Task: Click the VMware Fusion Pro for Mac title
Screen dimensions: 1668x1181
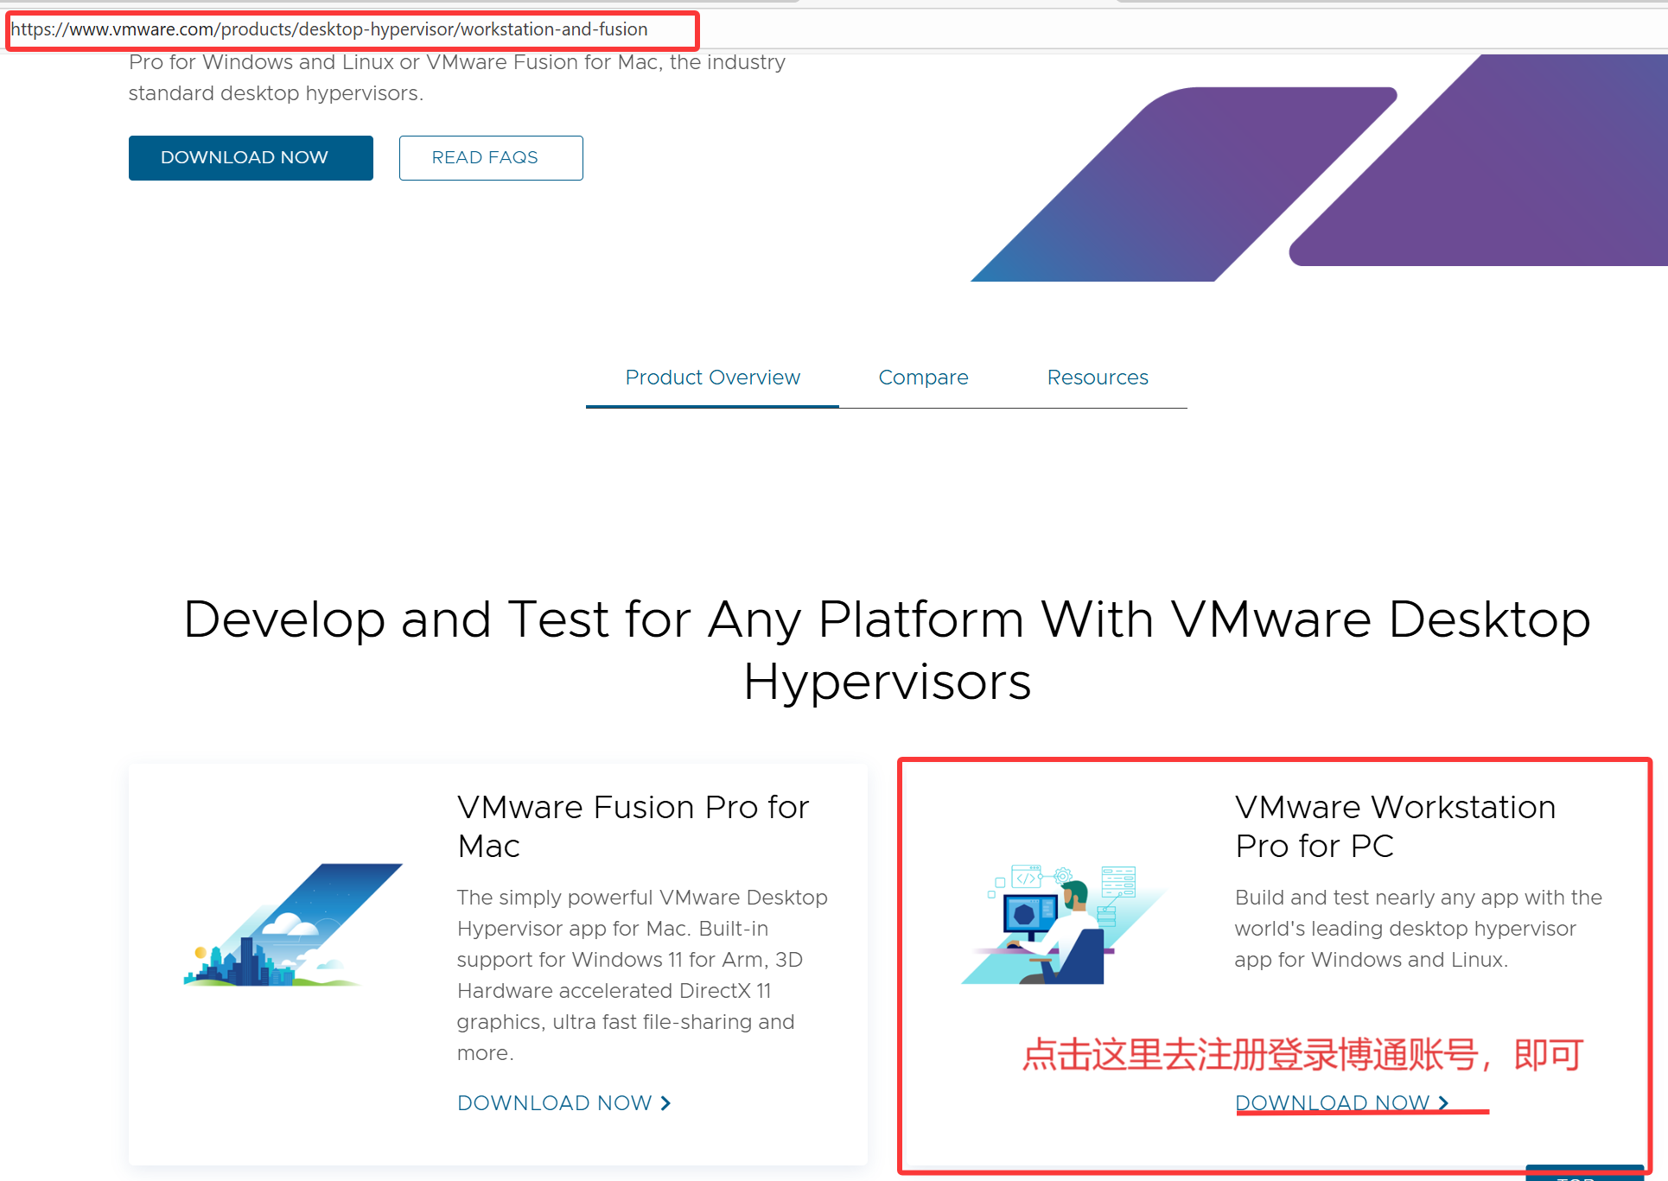Action: coord(633,826)
